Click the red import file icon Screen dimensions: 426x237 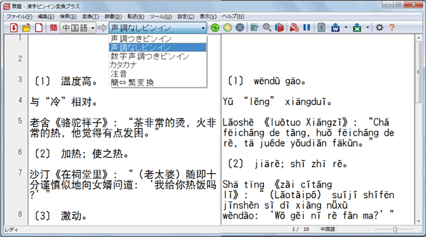(x=14, y=27)
